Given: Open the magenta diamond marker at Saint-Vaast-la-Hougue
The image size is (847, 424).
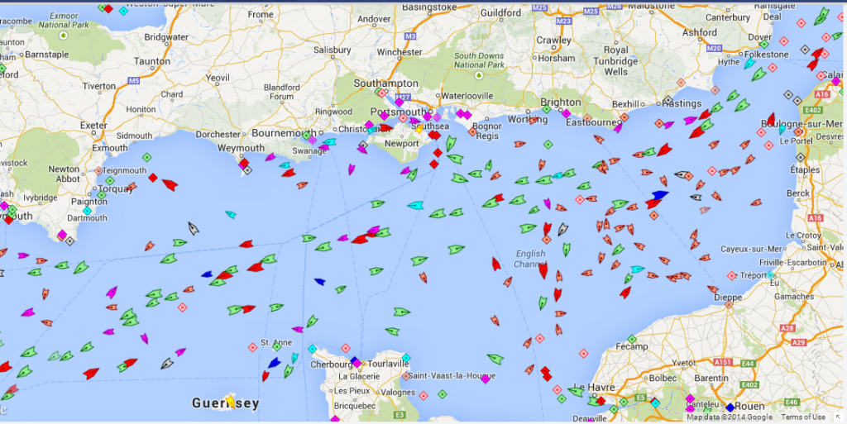Looking at the screenshot, I should [486, 379].
